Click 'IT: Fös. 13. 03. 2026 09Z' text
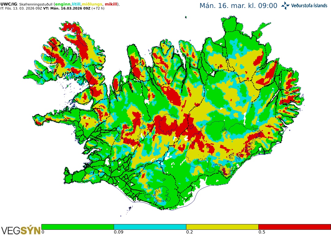This screenshot has height=235, width=331. pyautogui.click(x=21, y=9)
